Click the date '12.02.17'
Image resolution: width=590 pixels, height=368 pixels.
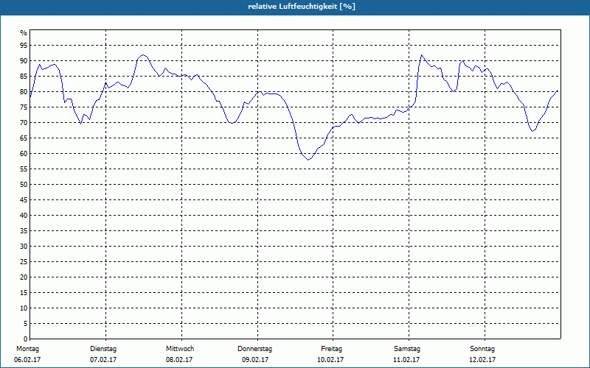click(482, 360)
